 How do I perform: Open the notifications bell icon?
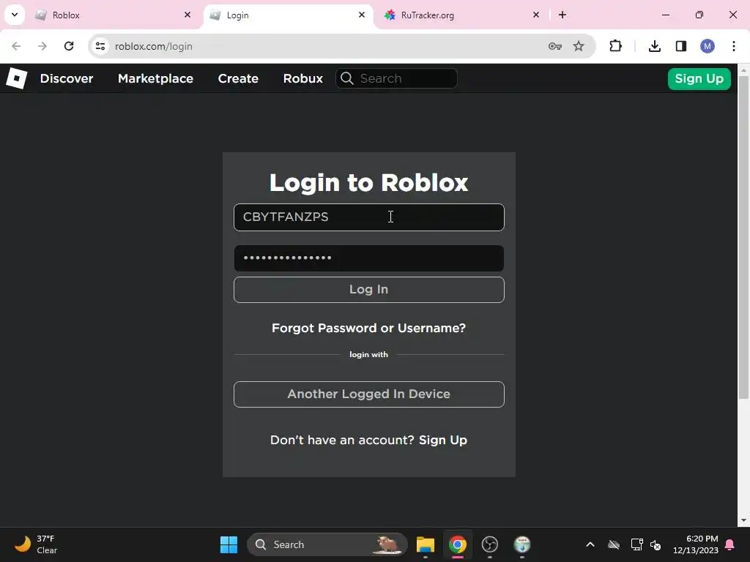[x=730, y=544]
